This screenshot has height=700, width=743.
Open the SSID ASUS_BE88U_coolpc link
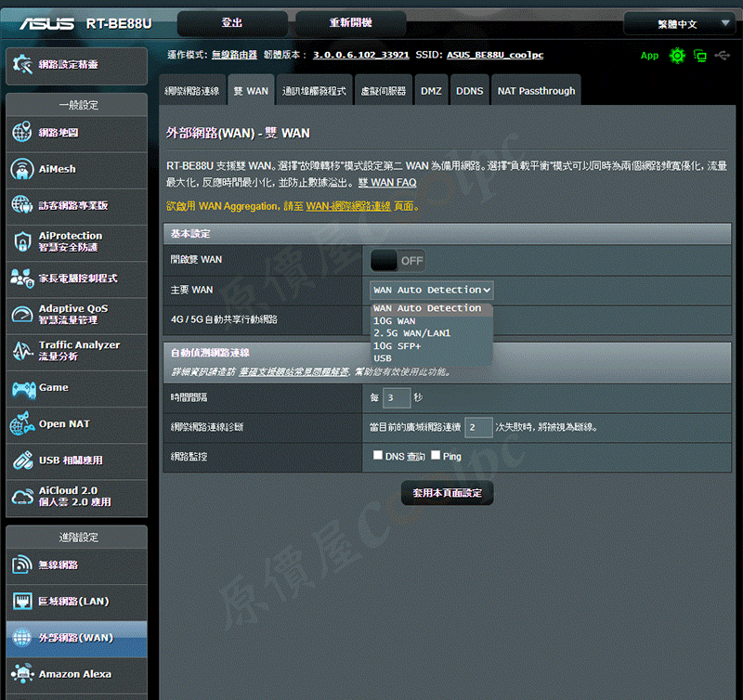coord(495,55)
